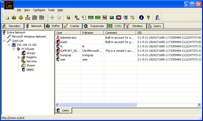Viewport: 203px width, 121px height.
Task: Switch to the Sniffer tab
Action: point(53,26)
